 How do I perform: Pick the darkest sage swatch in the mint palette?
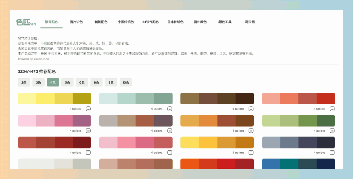click(163, 98)
